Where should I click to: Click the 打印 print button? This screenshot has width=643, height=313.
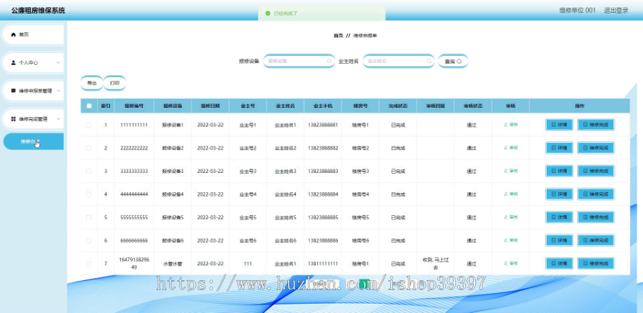coord(114,83)
